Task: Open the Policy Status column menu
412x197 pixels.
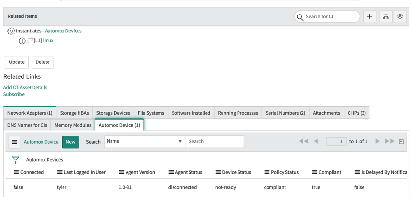Action: [x=267, y=172]
